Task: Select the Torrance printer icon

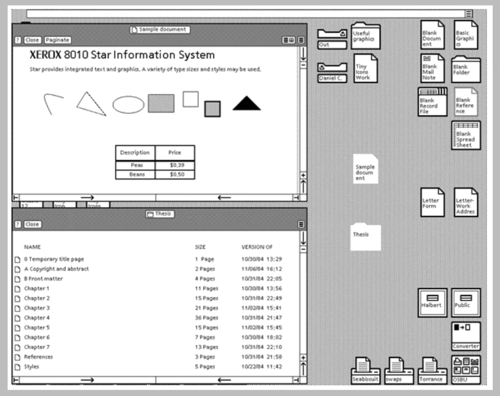Action: point(432,370)
